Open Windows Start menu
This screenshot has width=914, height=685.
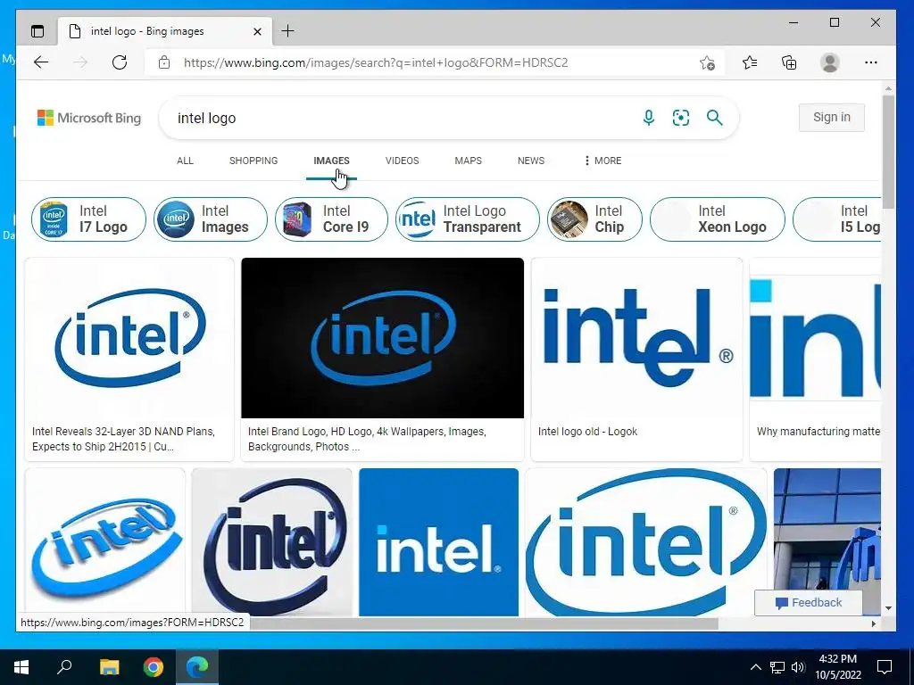coord(21,667)
